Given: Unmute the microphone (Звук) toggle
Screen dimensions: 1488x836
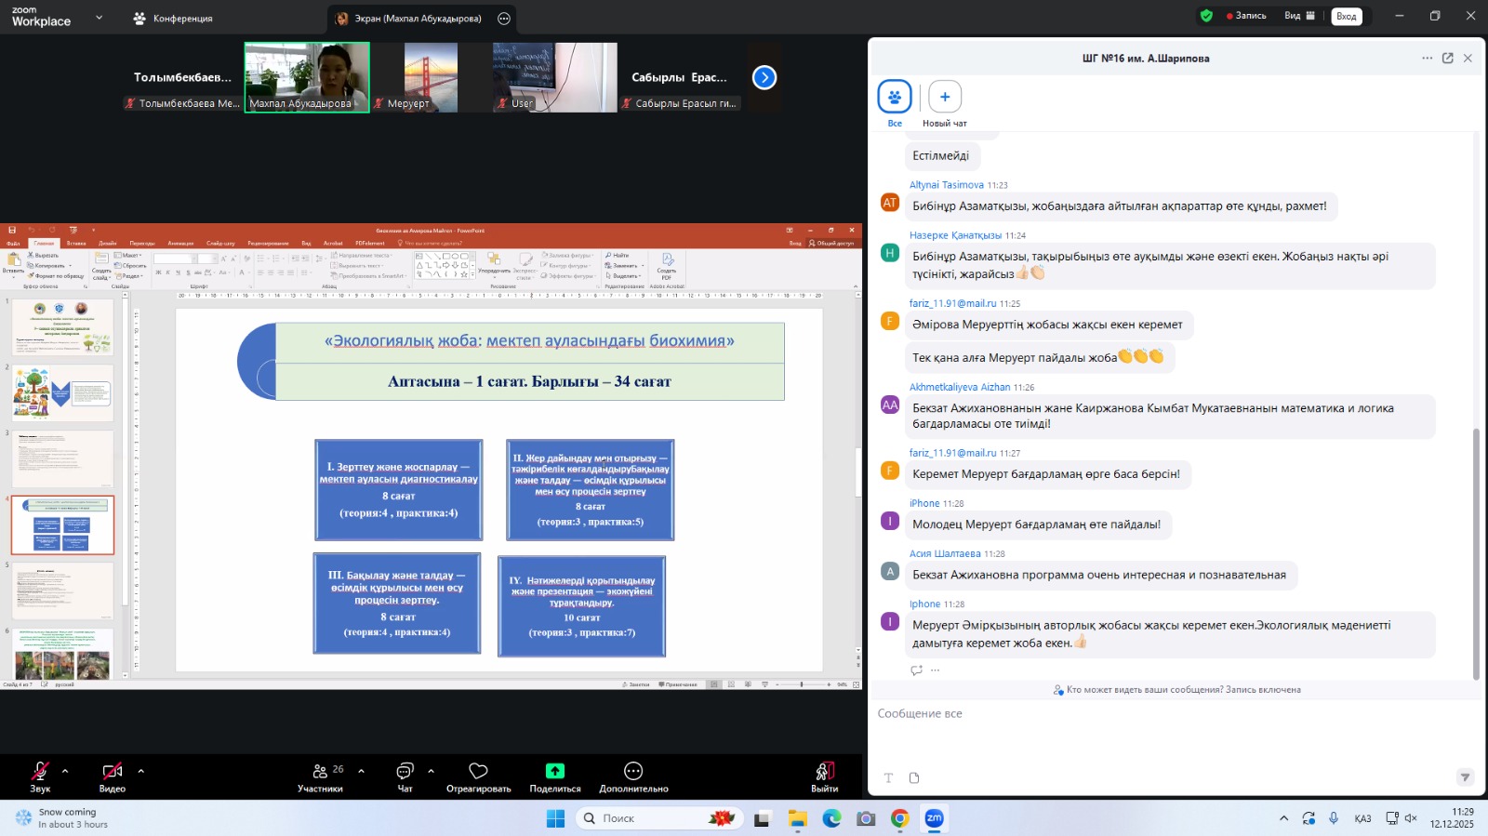Looking at the screenshot, I should [x=40, y=771].
